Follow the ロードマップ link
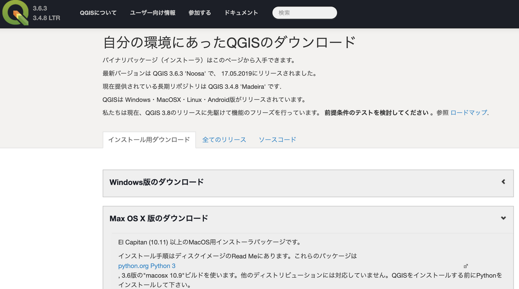The height and width of the screenshot is (289, 519). tap(468, 113)
